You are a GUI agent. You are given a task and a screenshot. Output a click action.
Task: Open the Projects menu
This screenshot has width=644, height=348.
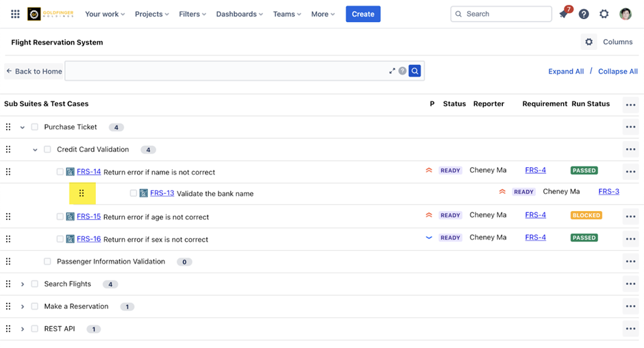pos(151,14)
